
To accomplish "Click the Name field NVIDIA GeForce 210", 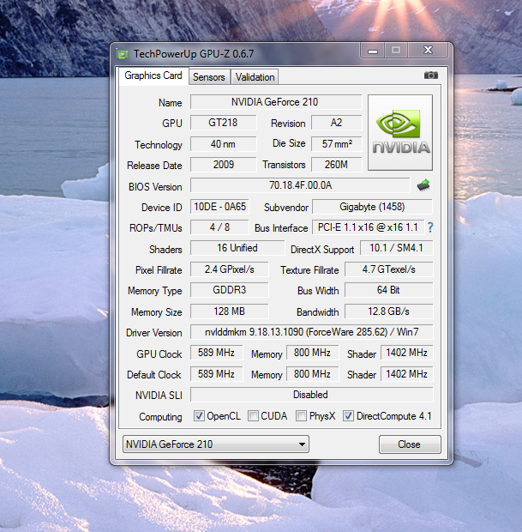I will pos(276,102).
